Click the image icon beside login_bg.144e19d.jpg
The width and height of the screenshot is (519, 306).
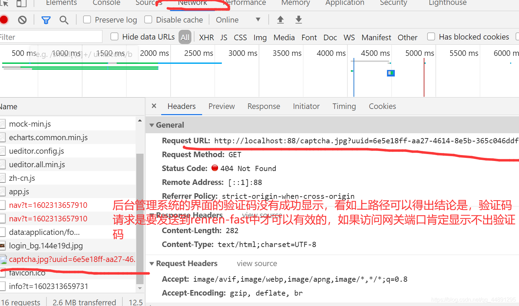tap(3, 246)
